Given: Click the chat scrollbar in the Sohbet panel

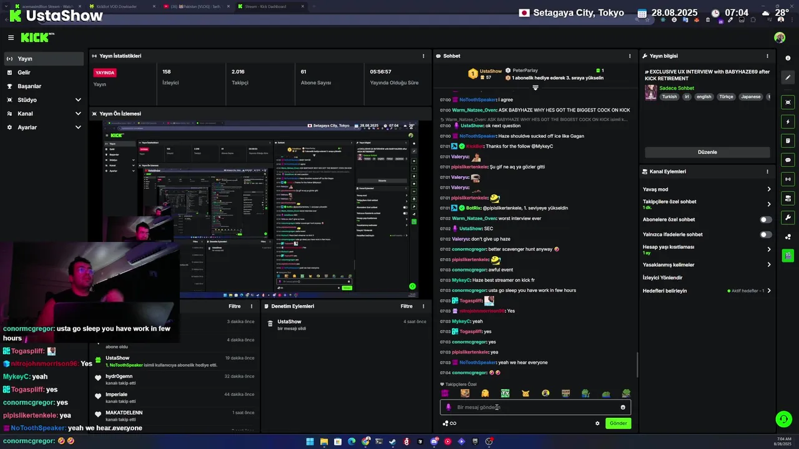Looking at the screenshot, I should click(636, 365).
